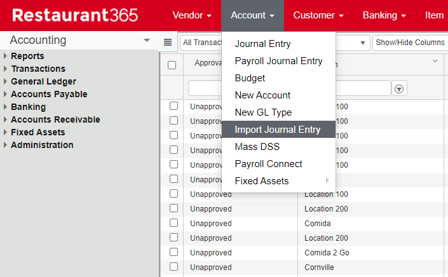Open the Banking menu in top bar
The height and width of the screenshot is (277, 448).
point(384,15)
